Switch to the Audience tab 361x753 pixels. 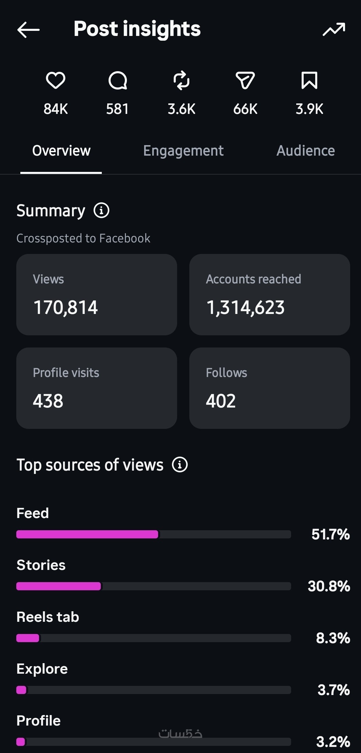coord(306,151)
